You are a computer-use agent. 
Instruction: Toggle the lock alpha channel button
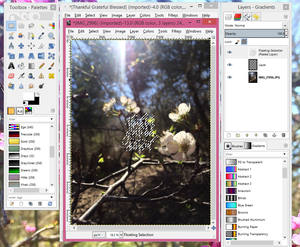(244, 42)
